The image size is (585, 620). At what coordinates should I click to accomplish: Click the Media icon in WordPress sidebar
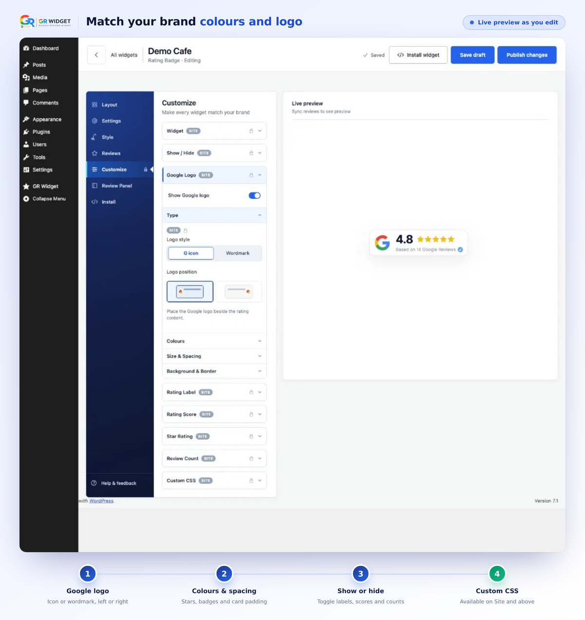[26, 78]
